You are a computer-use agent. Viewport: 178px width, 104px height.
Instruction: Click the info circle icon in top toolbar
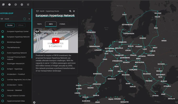pyautogui.click(x=9, y=4)
